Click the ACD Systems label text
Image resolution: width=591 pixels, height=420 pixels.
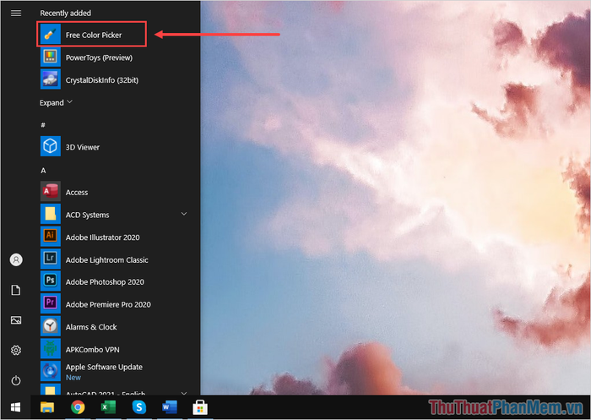click(88, 215)
